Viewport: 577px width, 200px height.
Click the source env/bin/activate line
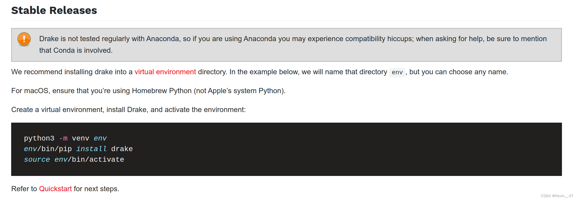(74, 160)
